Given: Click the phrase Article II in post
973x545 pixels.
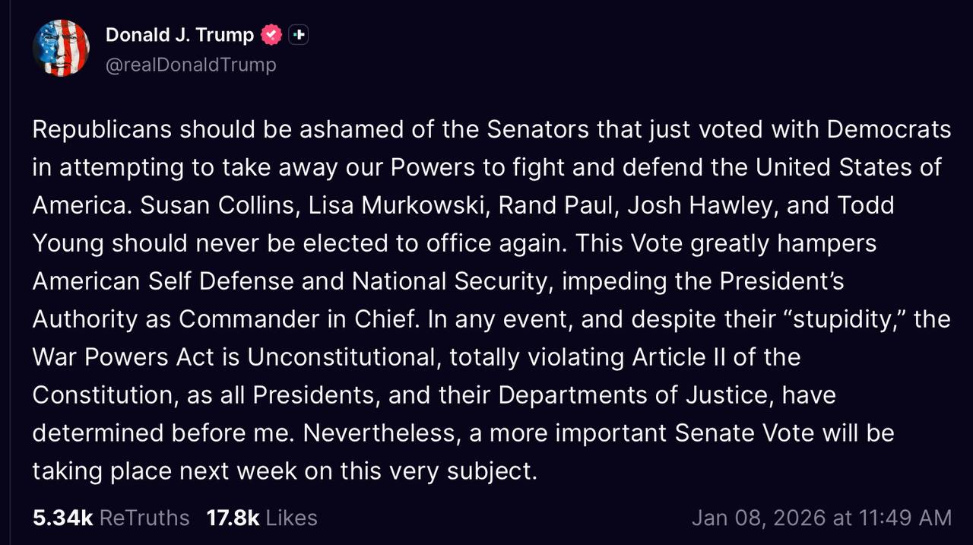Looking at the screenshot, I should 681,357.
